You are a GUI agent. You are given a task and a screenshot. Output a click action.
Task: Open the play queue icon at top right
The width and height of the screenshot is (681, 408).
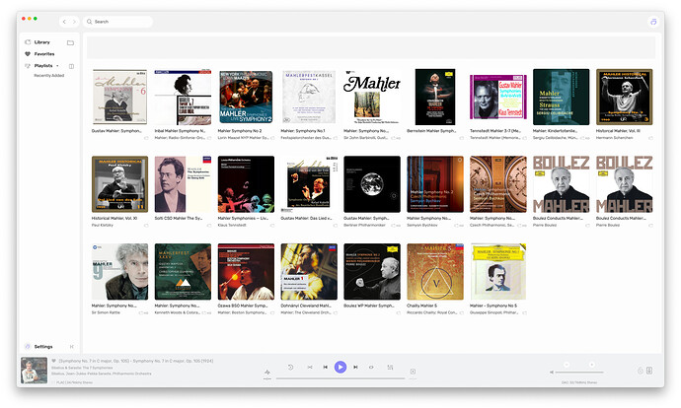tap(653, 22)
